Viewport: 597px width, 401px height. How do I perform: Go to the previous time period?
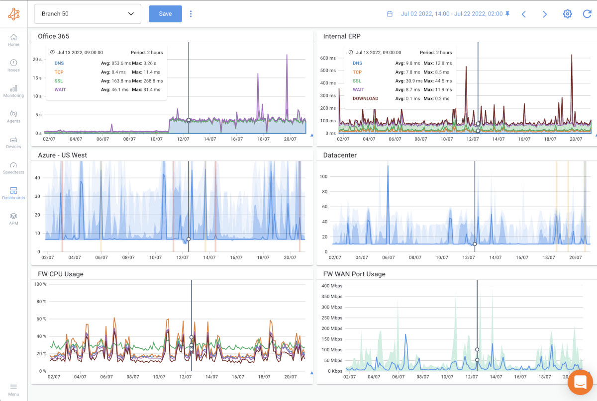pos(524,14)
